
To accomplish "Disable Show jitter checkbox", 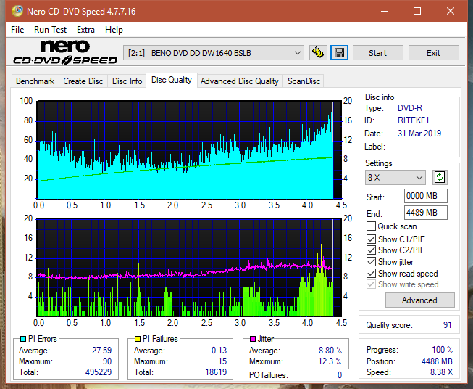I will 371,262.
